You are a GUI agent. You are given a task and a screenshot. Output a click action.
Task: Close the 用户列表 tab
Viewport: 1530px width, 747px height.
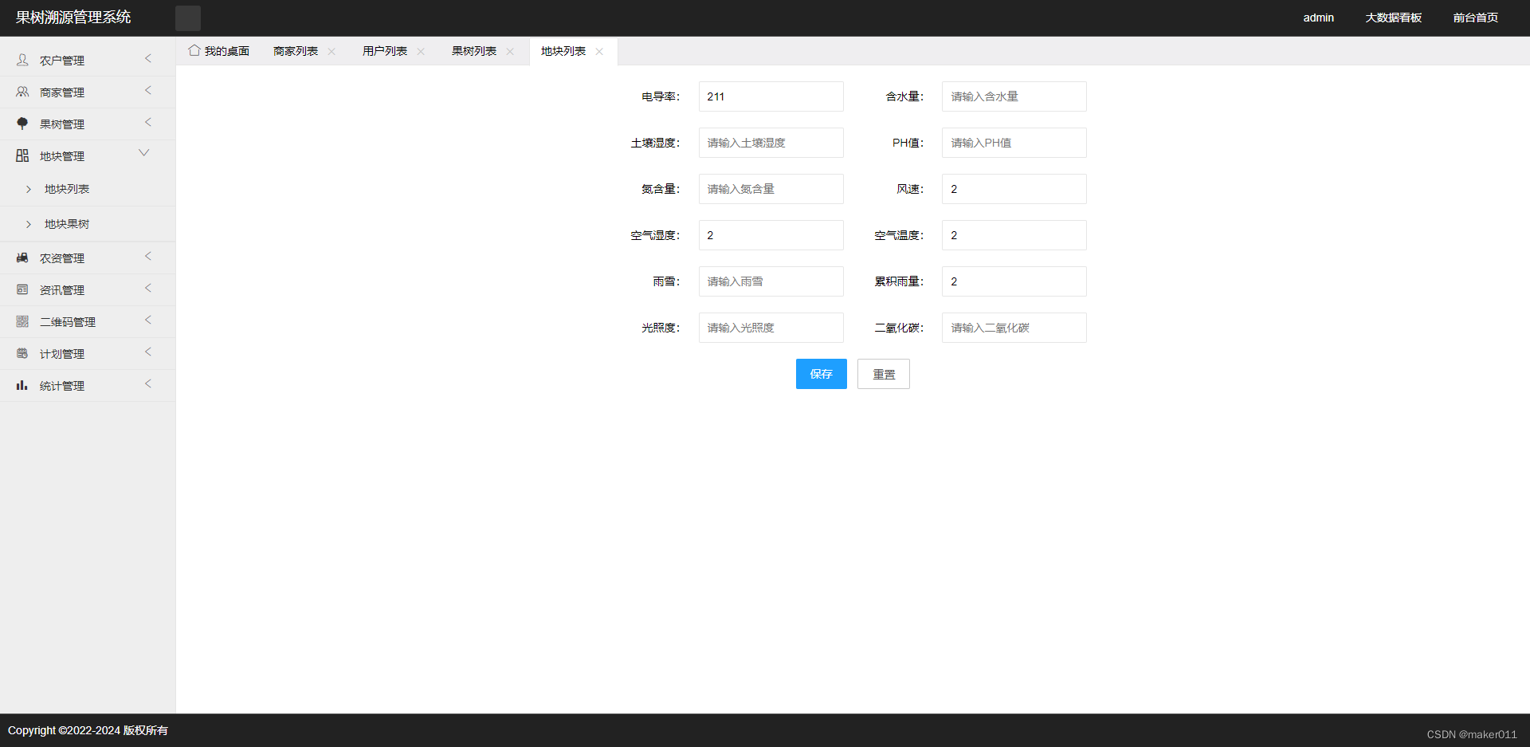(x=421, y=51)
